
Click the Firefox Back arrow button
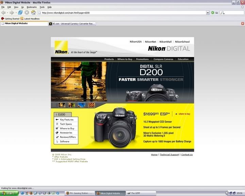[x=3, y=13]
